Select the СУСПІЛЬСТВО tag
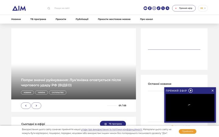 click(58, 93)
